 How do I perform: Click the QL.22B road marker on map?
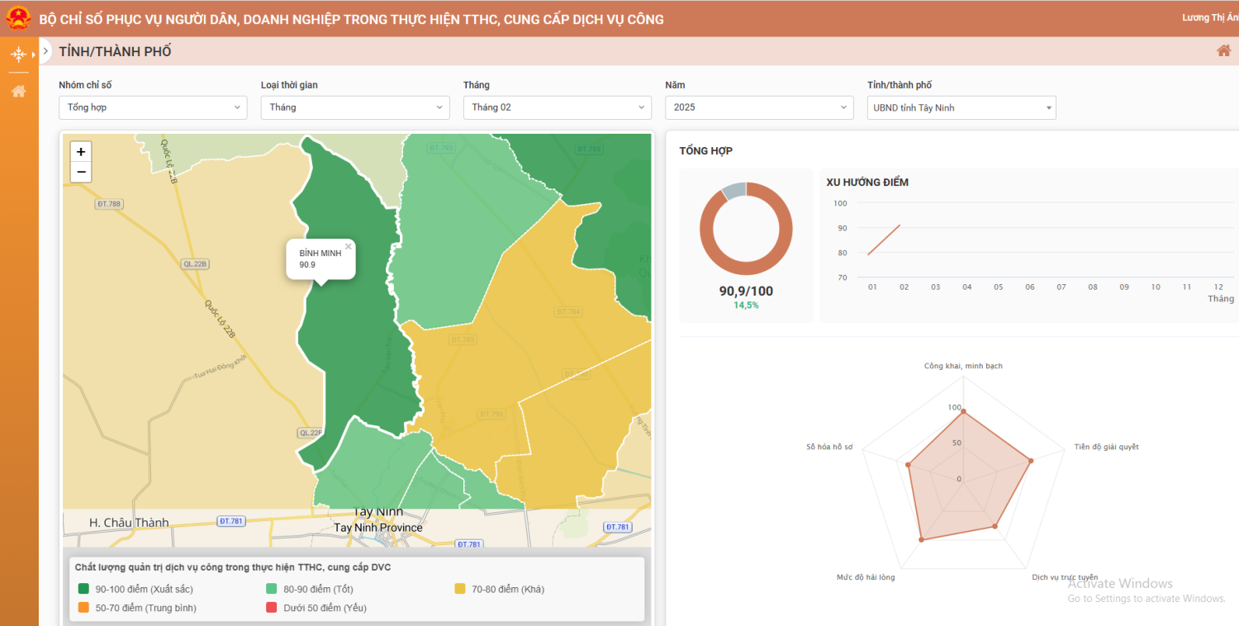pyautogui.click(x=196, y=264)
